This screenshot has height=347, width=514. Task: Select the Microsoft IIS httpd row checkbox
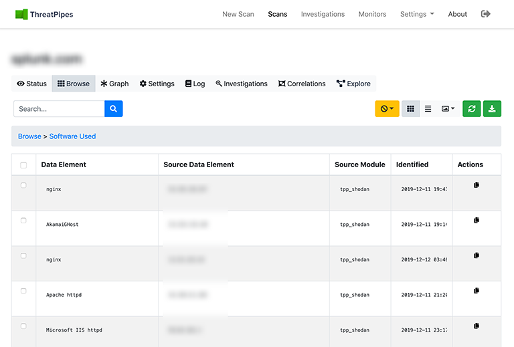pos(24,326)
